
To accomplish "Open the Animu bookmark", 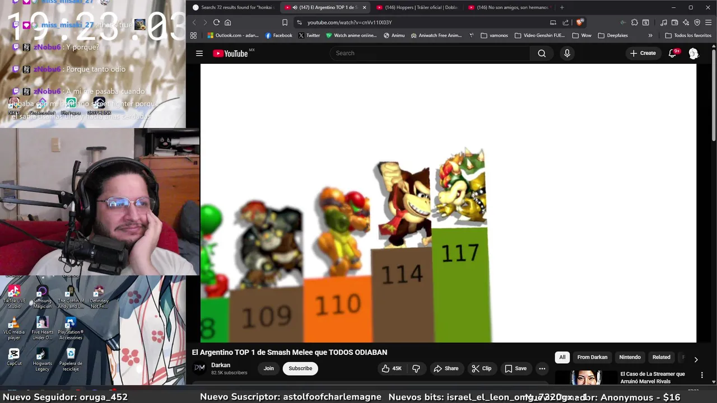I will 394,35.
